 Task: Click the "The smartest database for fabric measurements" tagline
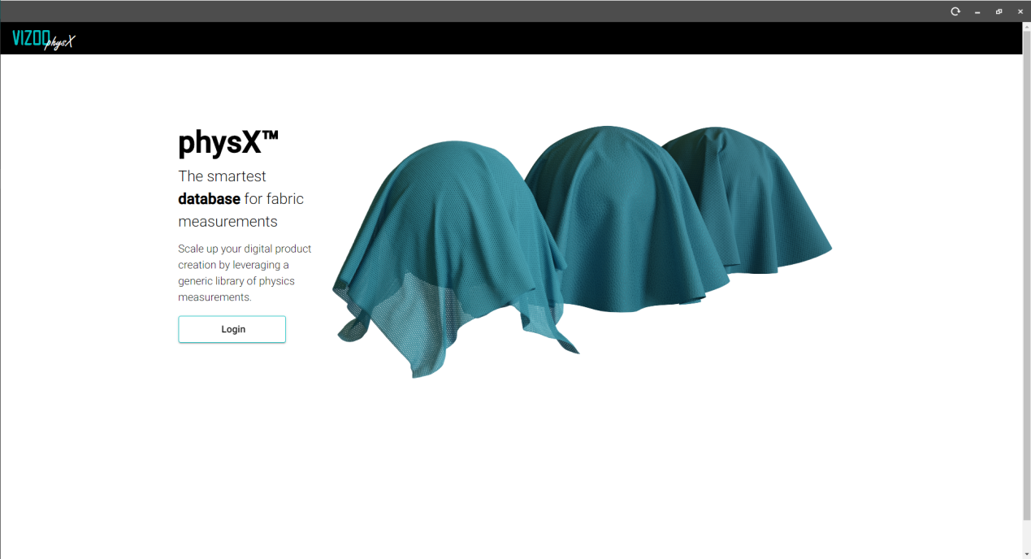tap(241, 198)
